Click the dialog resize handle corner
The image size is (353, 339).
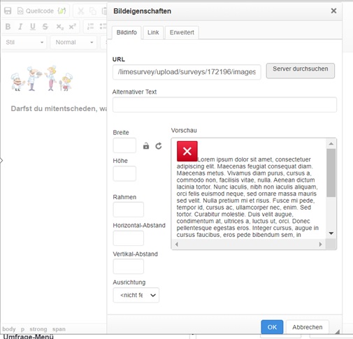(x=338, y=331)
